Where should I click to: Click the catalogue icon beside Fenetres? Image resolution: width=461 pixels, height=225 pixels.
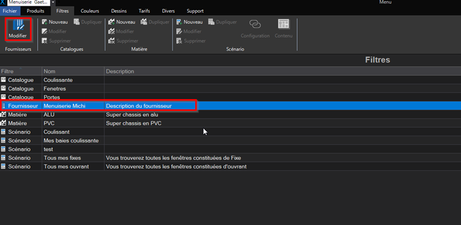[x=4, y=88]
